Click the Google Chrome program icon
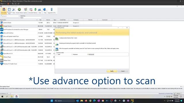 pos(2,26)
